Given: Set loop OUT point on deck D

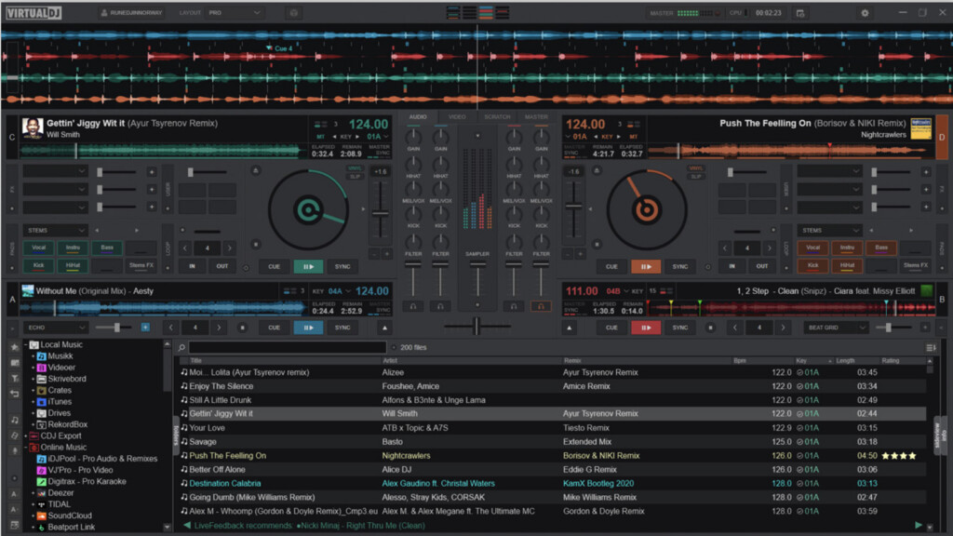Looking at the screenshot, I should [x=761, y=266].
